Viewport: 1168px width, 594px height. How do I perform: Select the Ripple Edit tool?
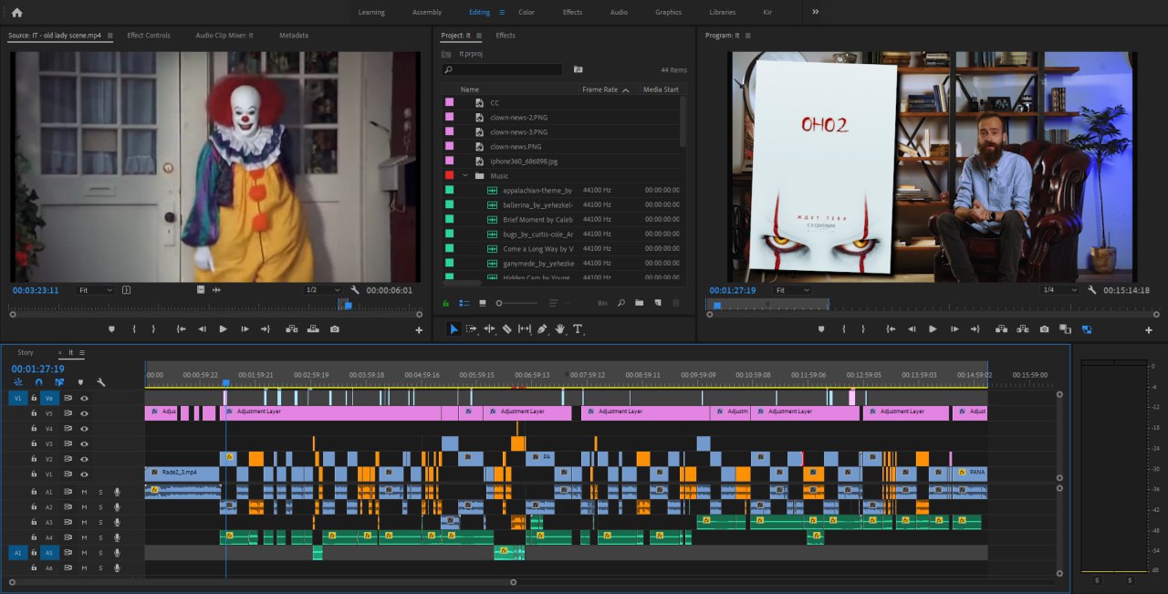click(x=489, y=328)
